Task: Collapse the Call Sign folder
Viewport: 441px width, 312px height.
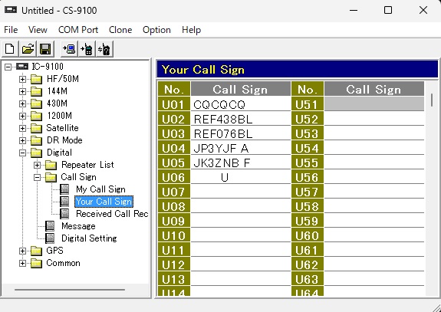Action: 37,177
